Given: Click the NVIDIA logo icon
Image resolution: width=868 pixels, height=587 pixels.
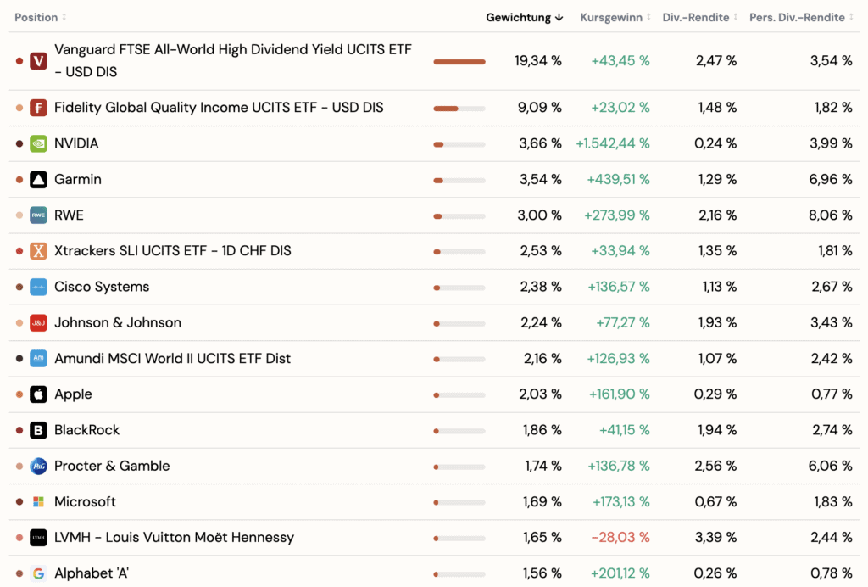Looking at the screenshot, I should coord(38,143).
